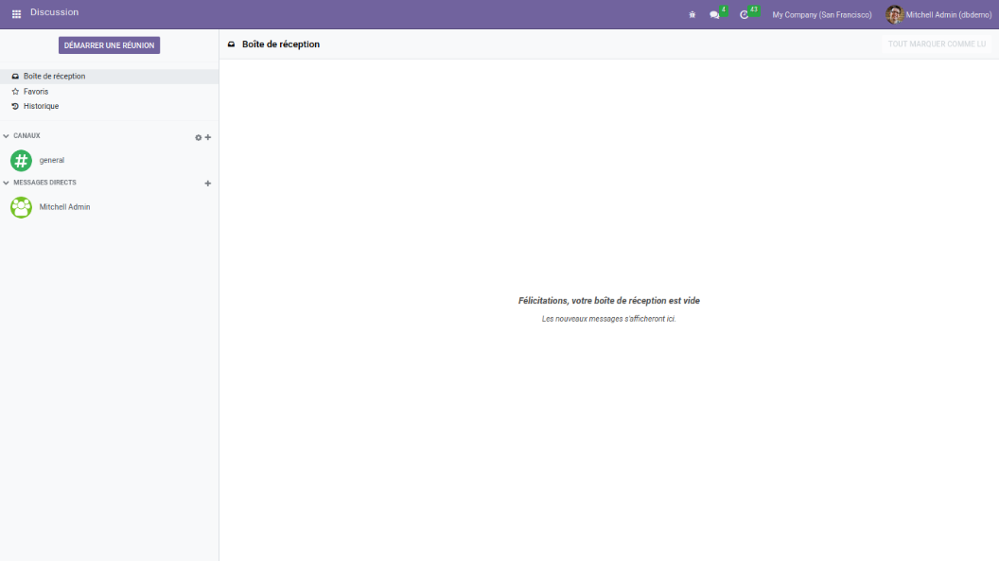Image resolution: width=999 pixels, height=561 pixels.
Task: Open channel settings gear next to Canaux
Action: coord(199,137)
